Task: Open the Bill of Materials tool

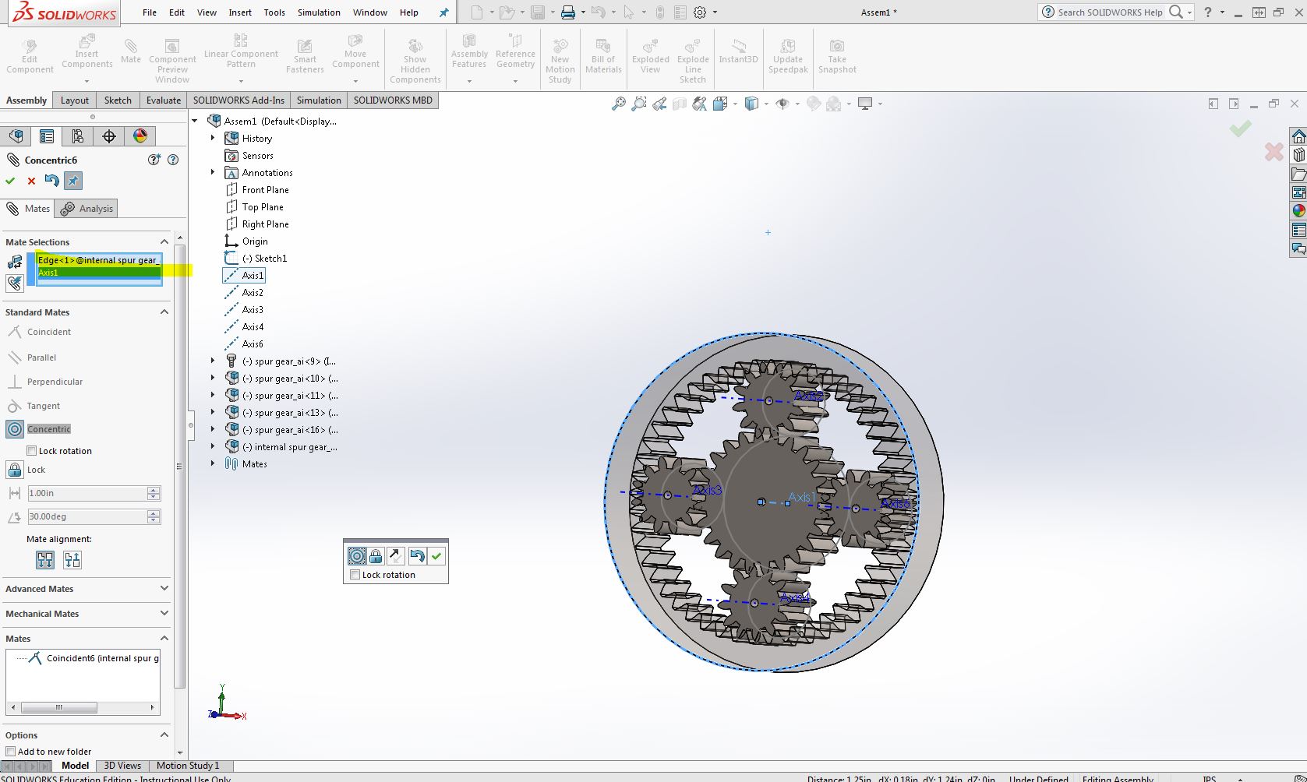Action: [x=603, y=56]
